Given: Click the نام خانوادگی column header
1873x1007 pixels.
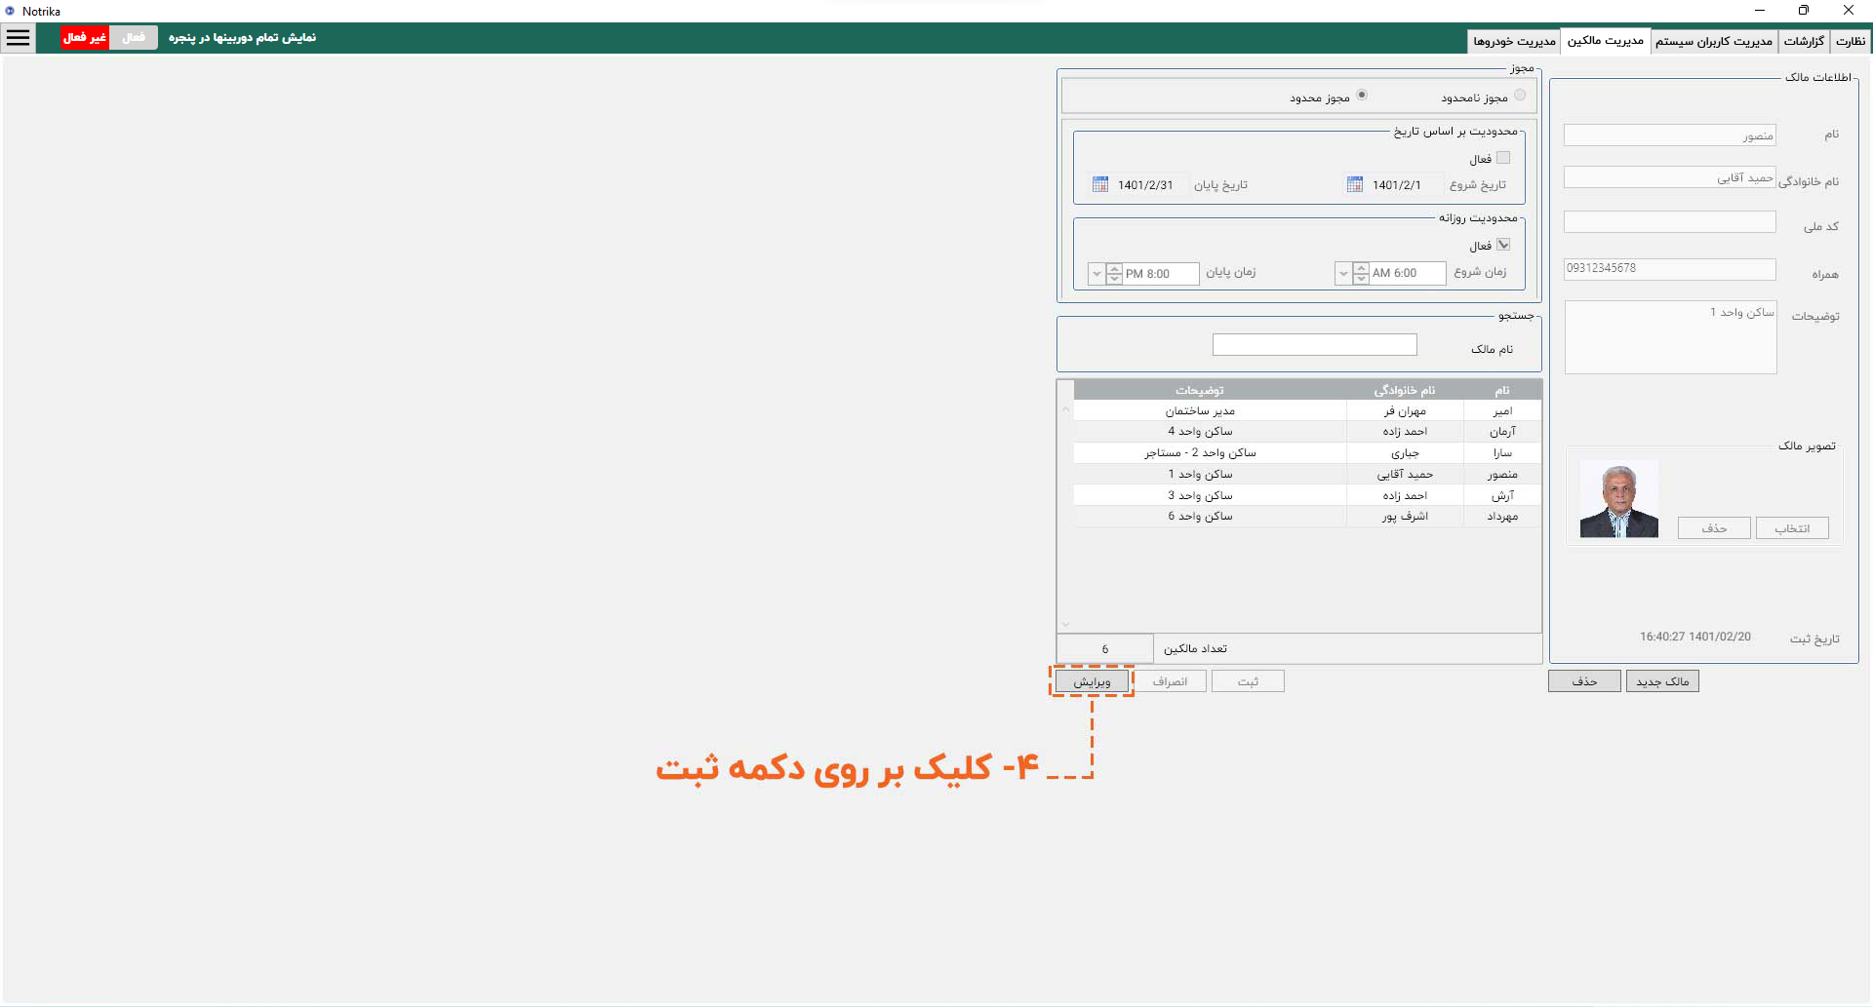Looking at the screenshot, I should pos(1405,390).
